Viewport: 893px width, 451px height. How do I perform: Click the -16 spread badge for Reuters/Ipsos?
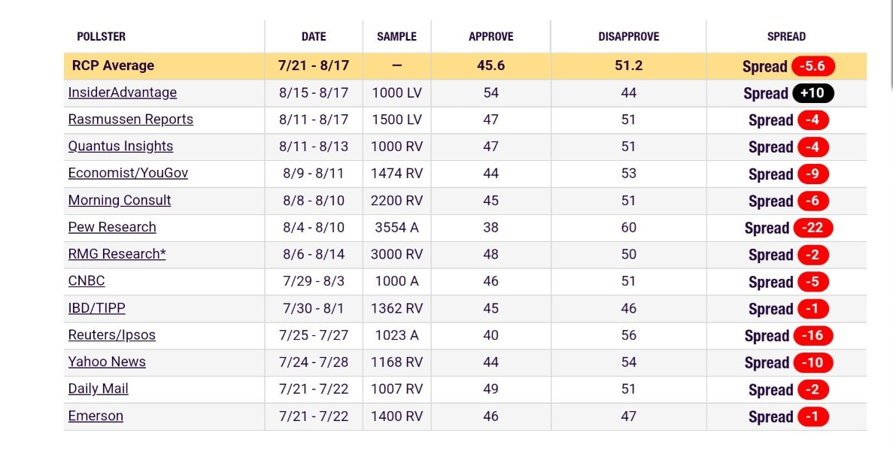(813, 336)
